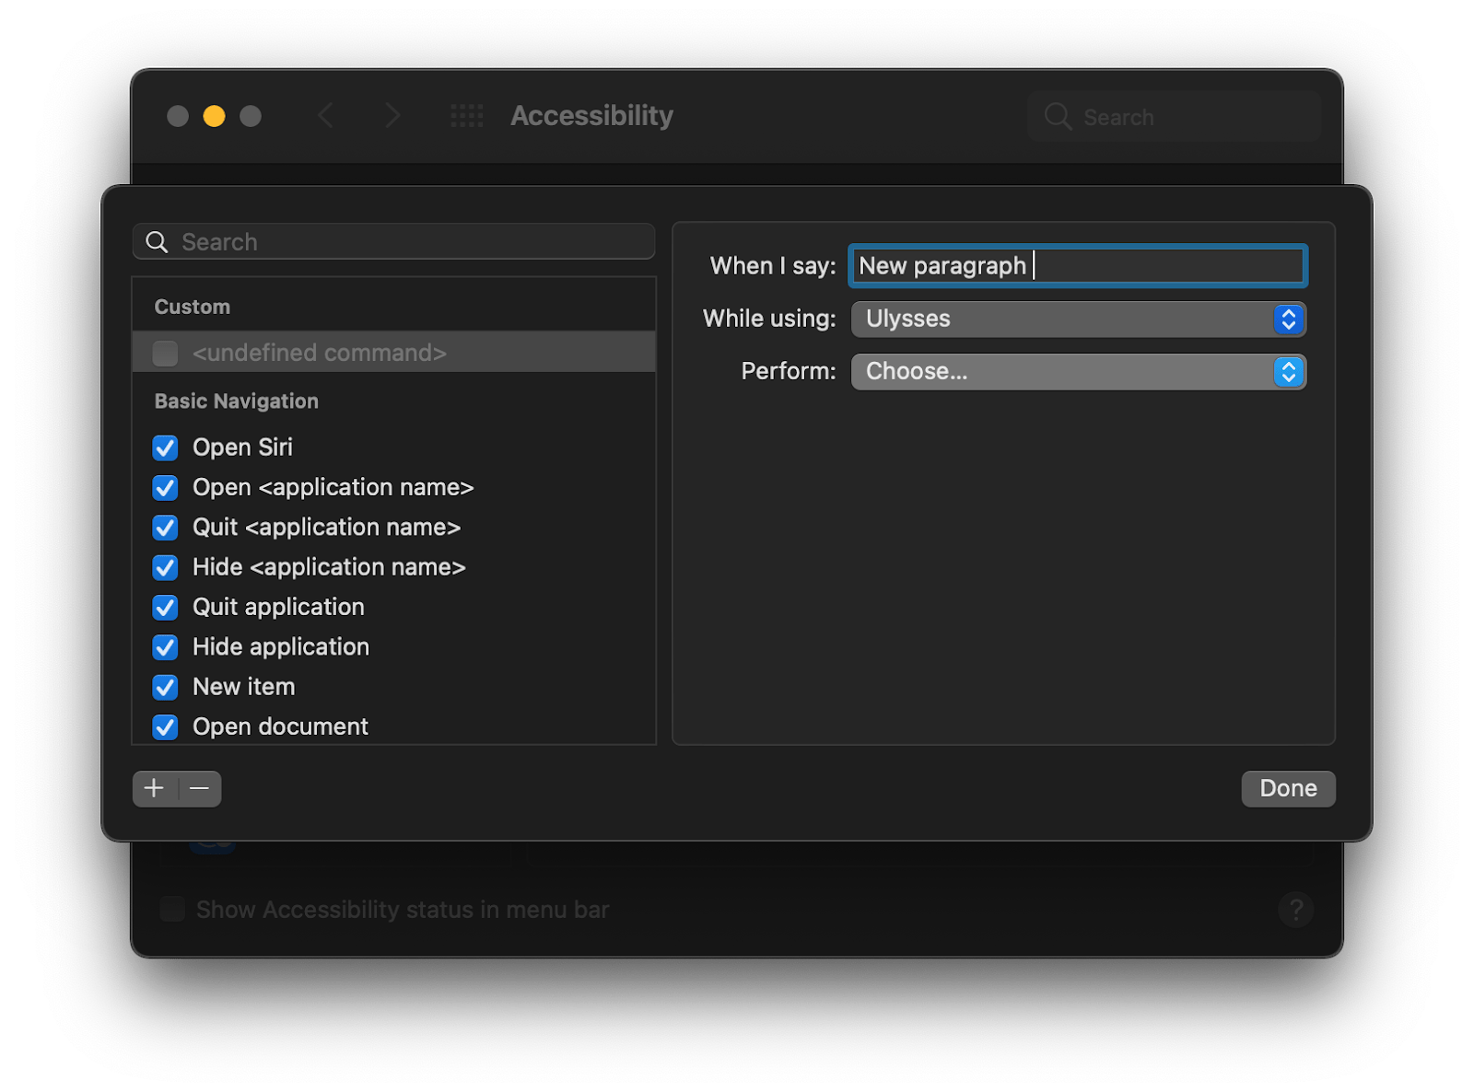Image resolution: width=1474 pixels, height=1092 pixels.
Task: Click the Accessibility window title
Action: (x=592, y=116)
